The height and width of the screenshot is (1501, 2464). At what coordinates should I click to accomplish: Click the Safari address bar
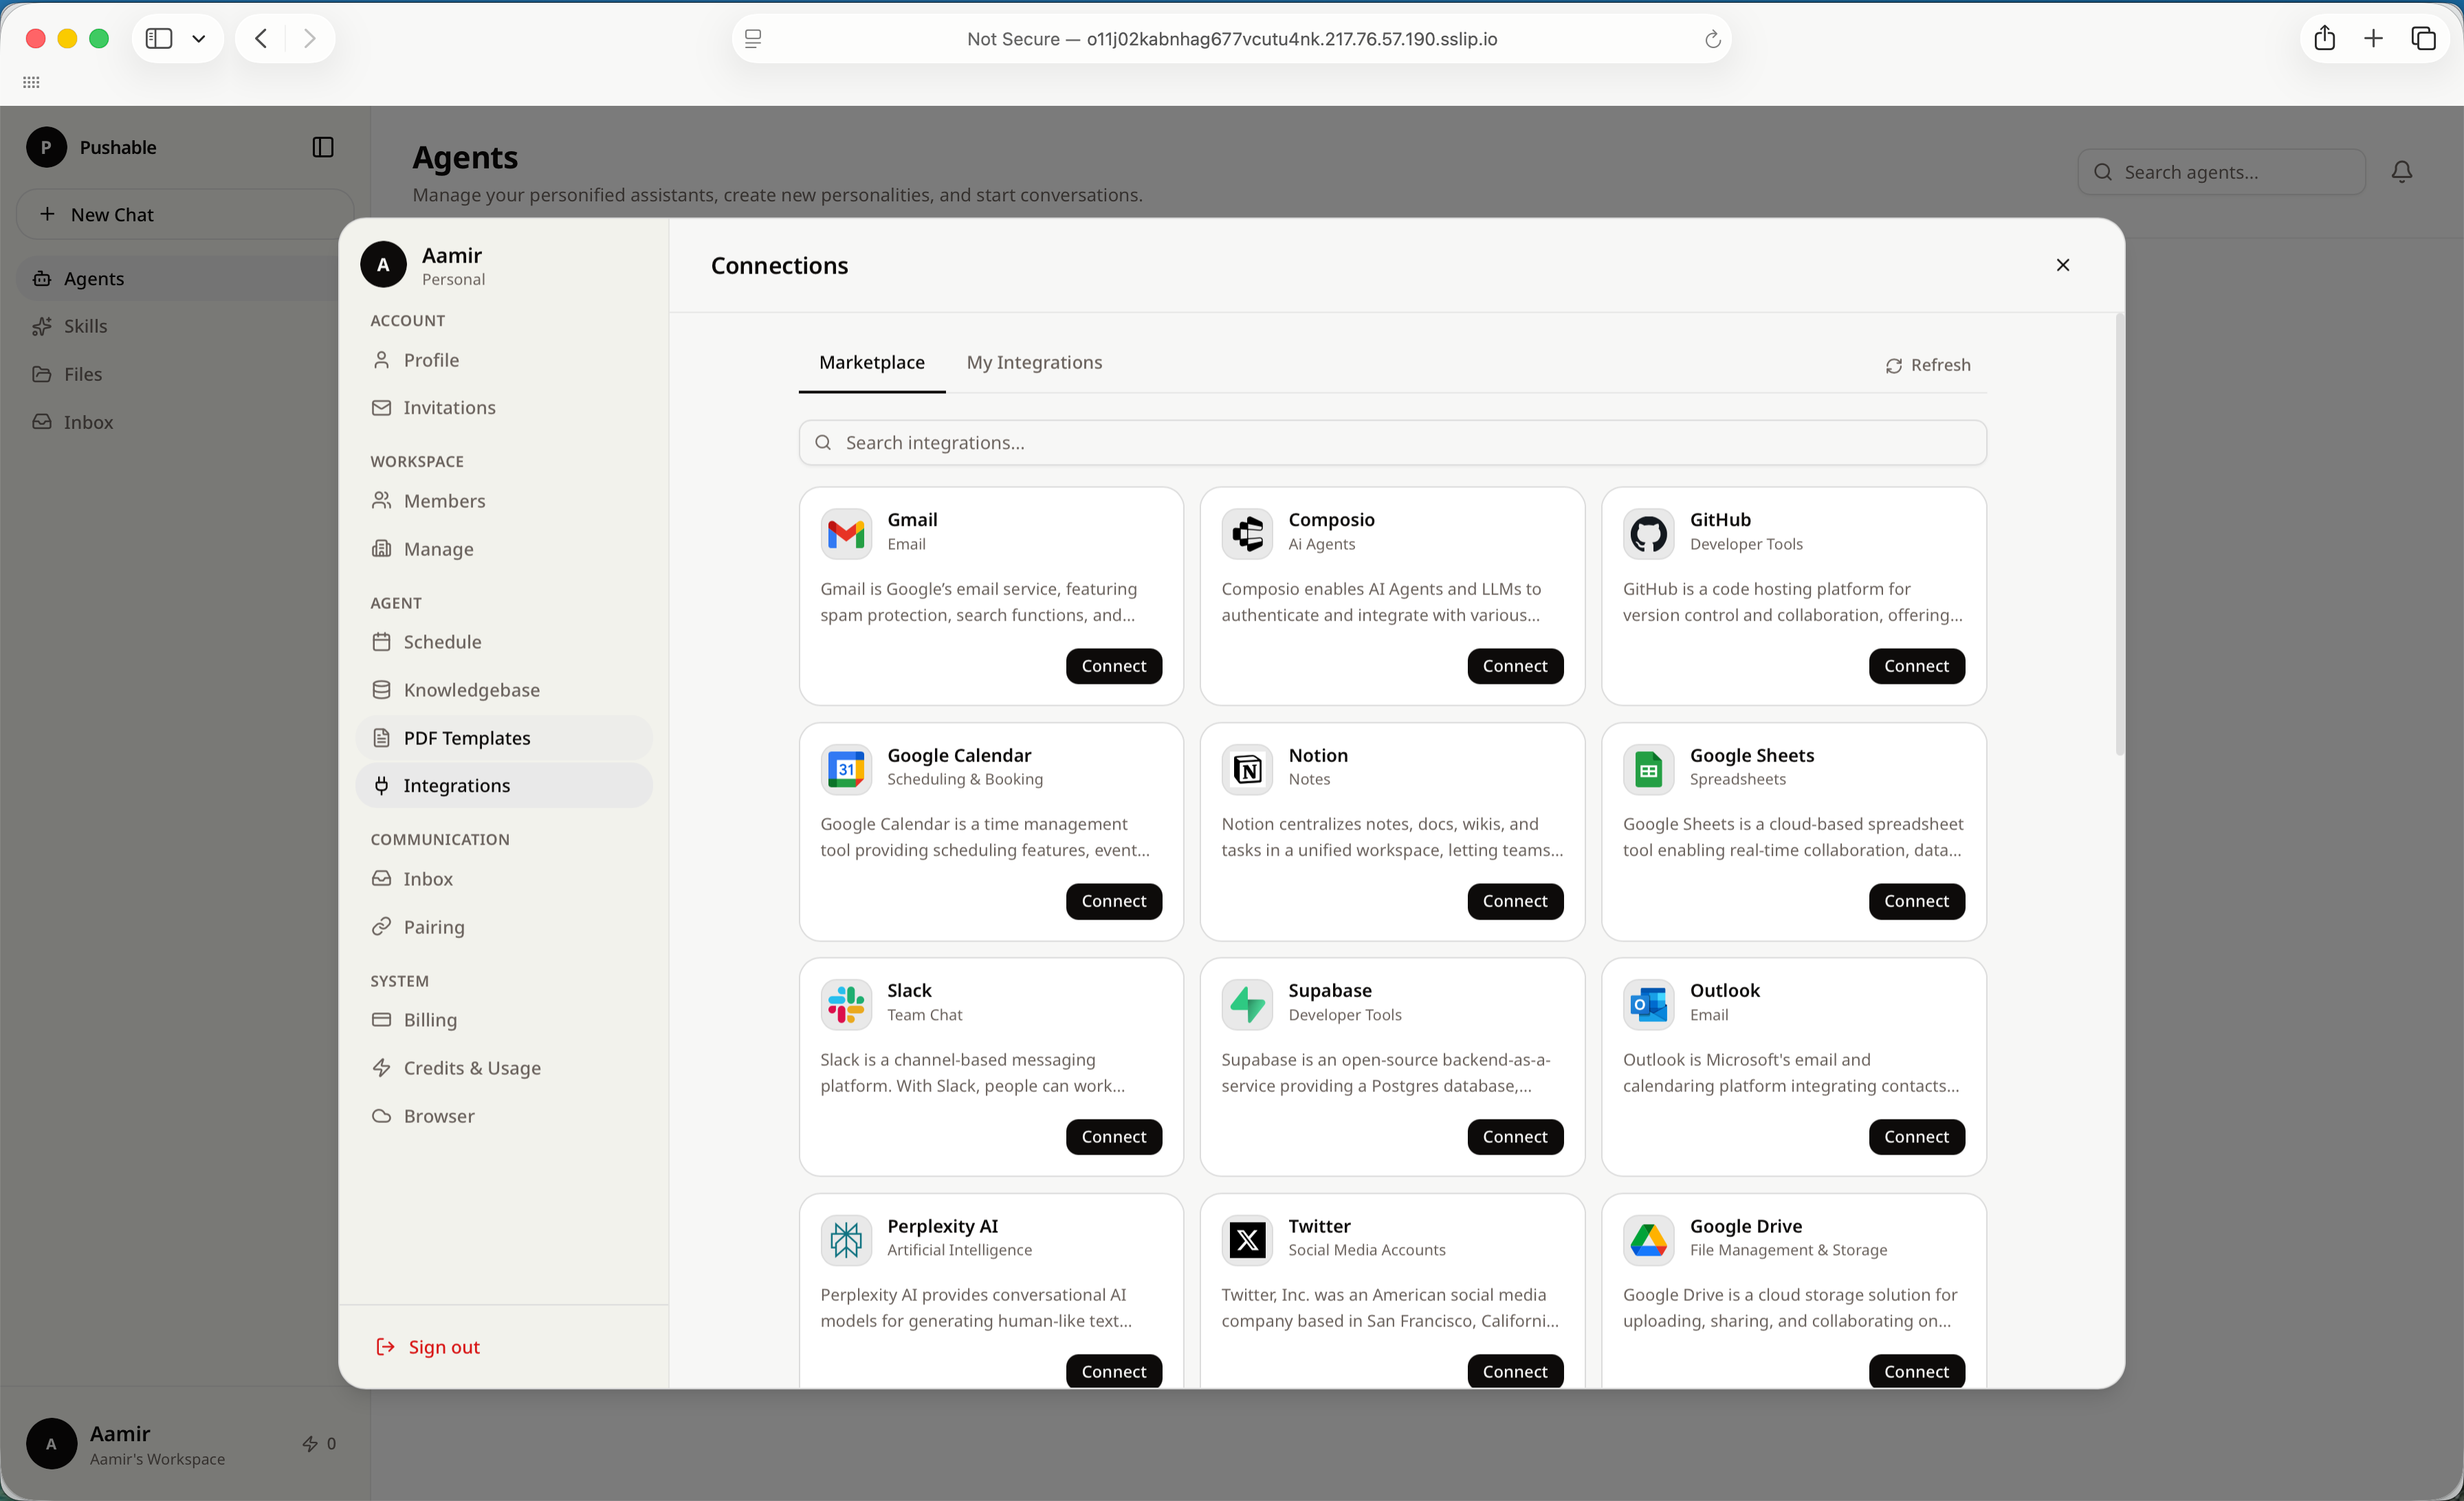pos(1231,39)
